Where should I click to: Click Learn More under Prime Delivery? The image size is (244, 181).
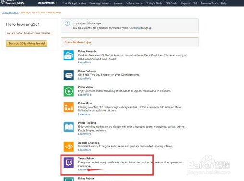click(85, 79)
